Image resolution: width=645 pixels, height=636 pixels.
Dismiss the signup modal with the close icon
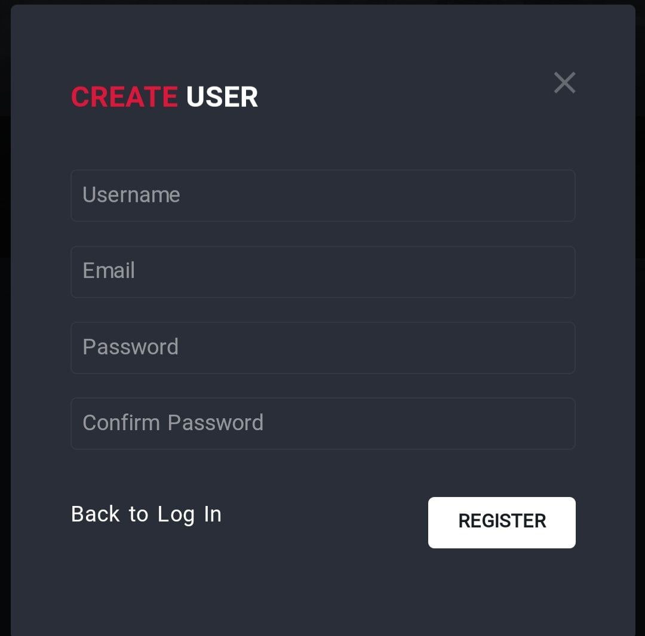tap(564, 83)
